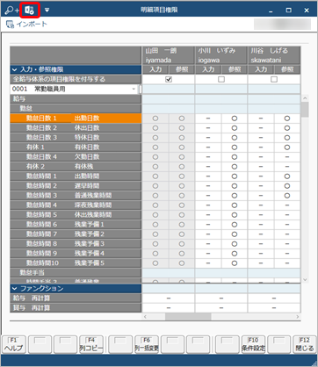The width and height of the screenshot is (318, 367).
Task: Click the 勤怠 group row
Action: point(76,109)
